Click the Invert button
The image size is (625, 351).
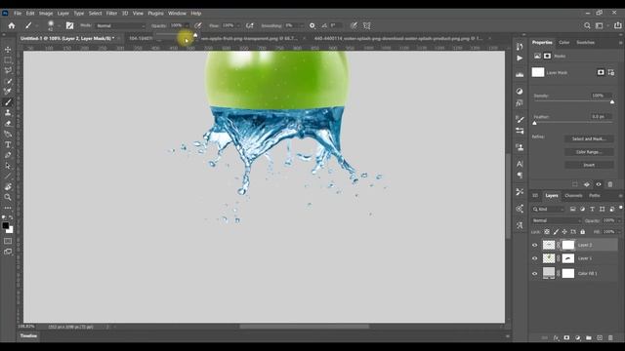pyautogui.click(x=589, y=165)
